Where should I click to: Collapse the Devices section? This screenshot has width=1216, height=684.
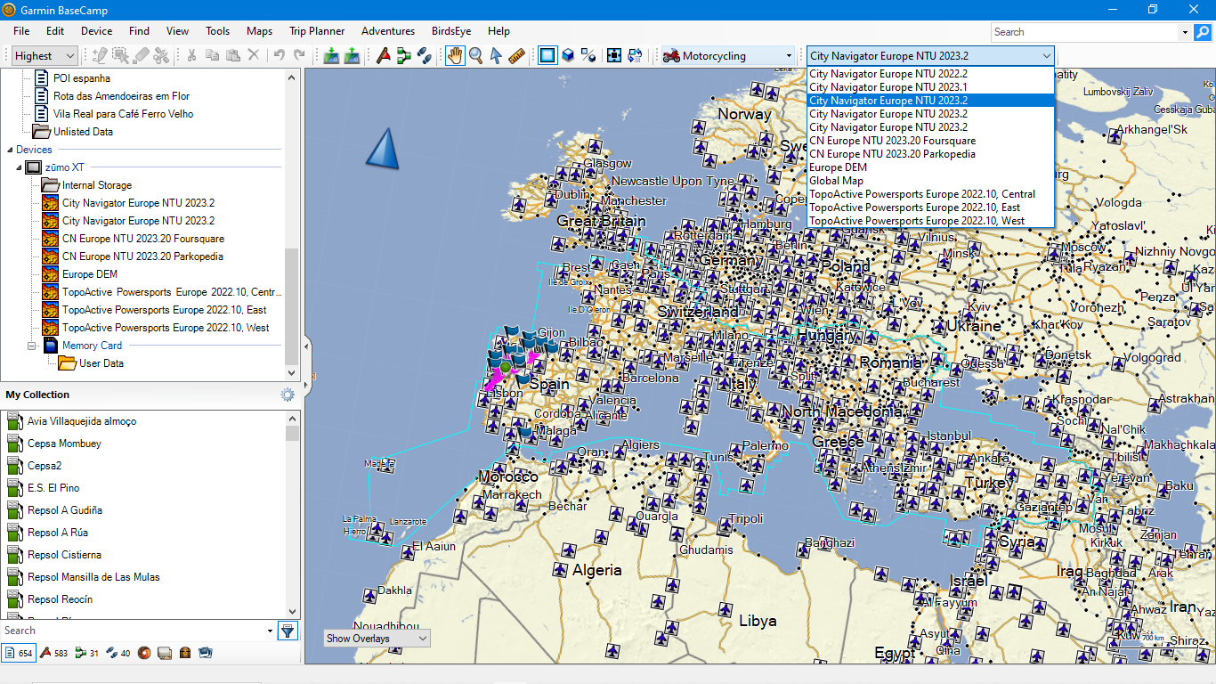pyautogui.click(x=11, y=150)
